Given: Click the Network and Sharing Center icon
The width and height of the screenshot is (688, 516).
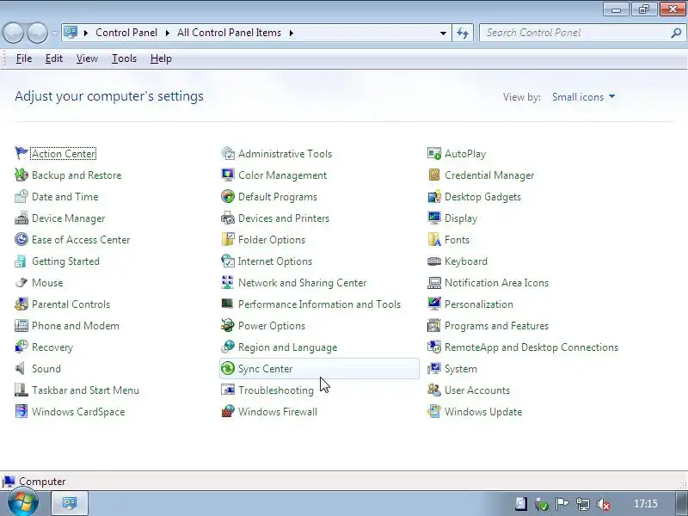Looking at the screenshot, I should point(228,282).
